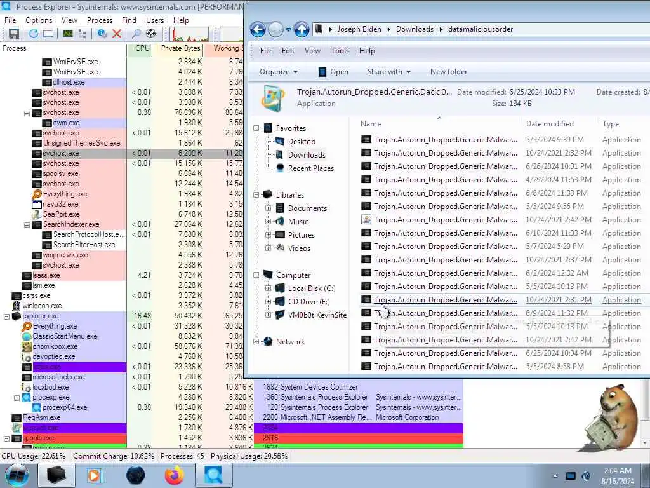
Task: Select the procexp64.exe process row
Action: click(x=65, y=407)
